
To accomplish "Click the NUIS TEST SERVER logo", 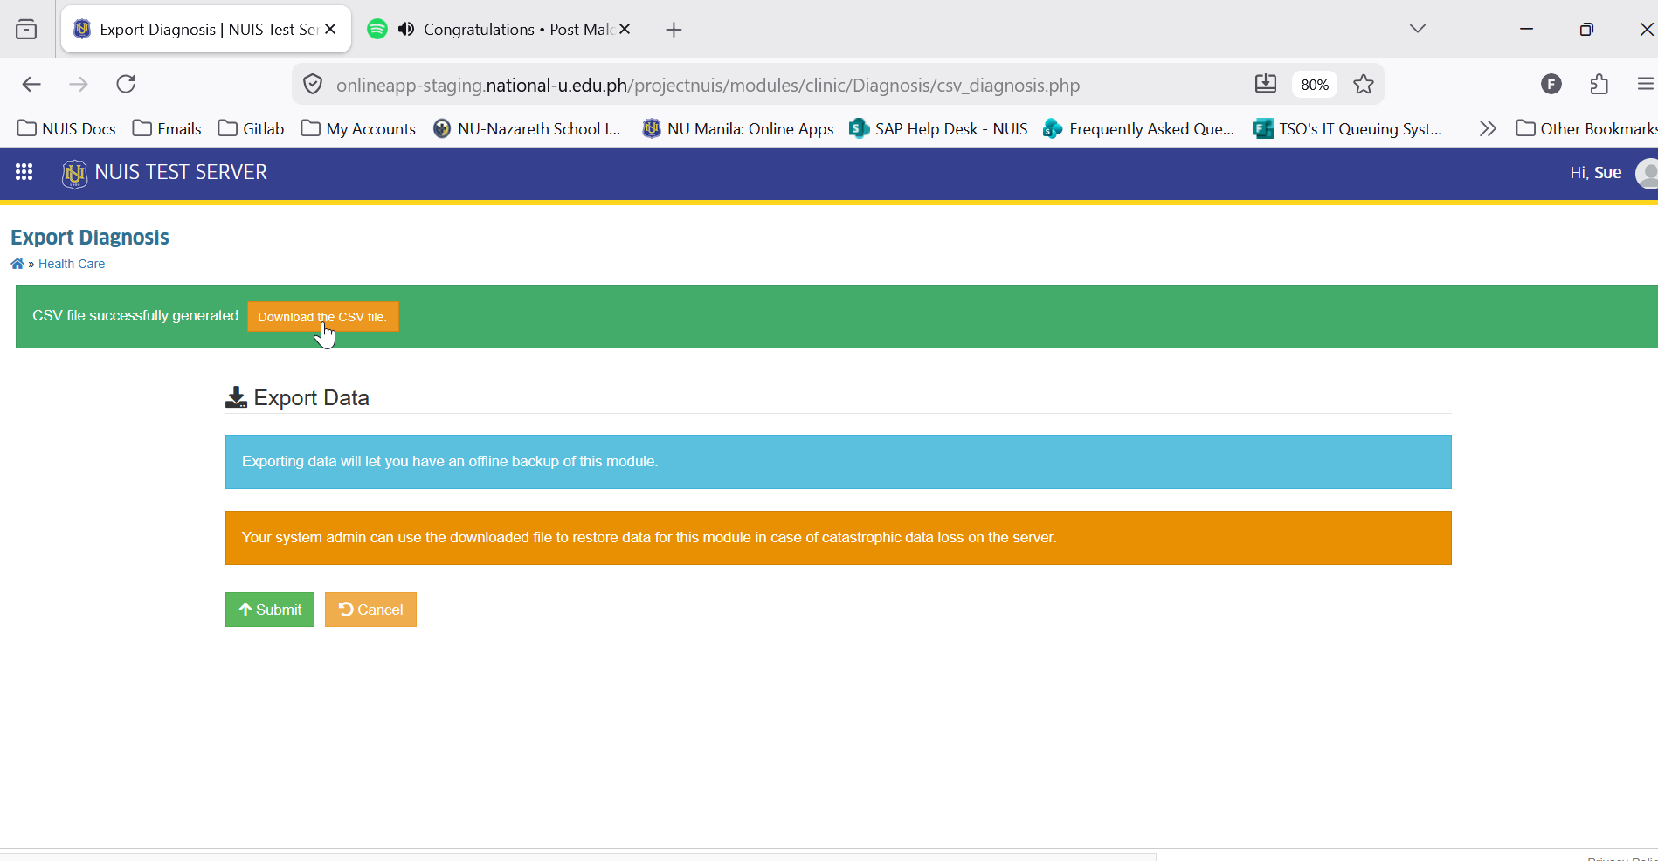I will (x=165, y=173).
